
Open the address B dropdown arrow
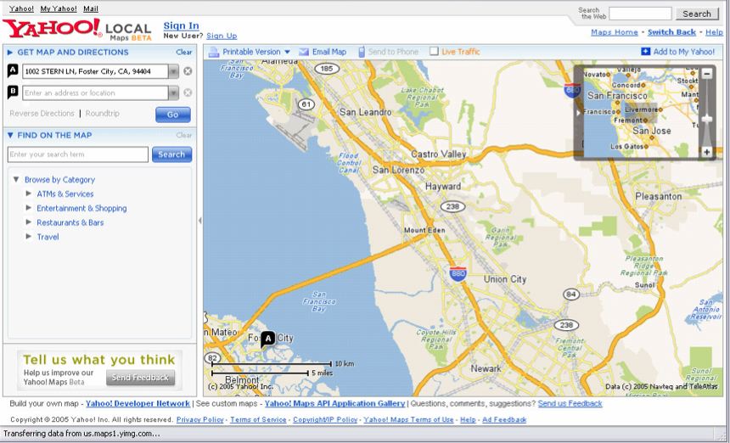(x=173, y=93)
